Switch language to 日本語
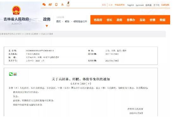173x120 pixels. pos(148,5)
